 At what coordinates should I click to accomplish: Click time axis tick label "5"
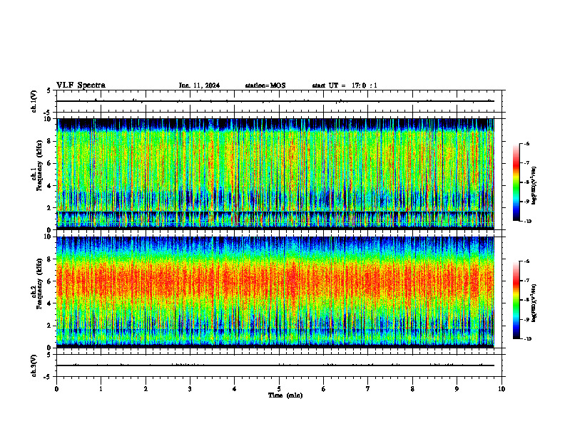(279, 389)
